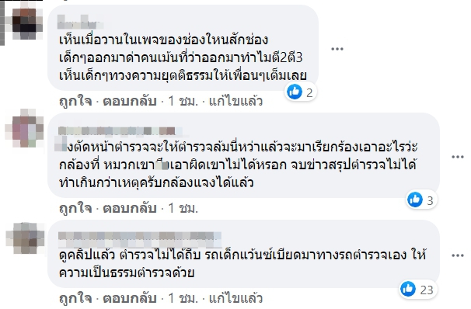471x309 pixels.
Task: Open three-dot menu on second comment
Action: 458,157
